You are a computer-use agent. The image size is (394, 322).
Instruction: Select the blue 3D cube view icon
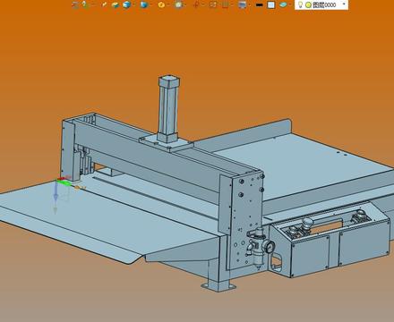tap(127, 4)
